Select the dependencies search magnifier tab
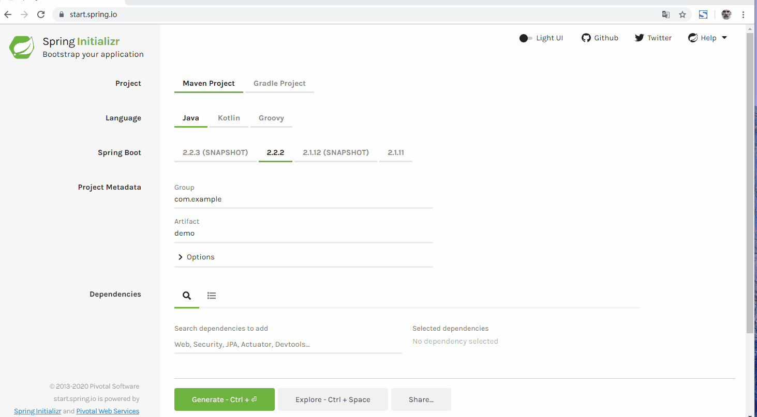Image resolution: width=757 pixels, height=417 pixels. tap(187, 296)
